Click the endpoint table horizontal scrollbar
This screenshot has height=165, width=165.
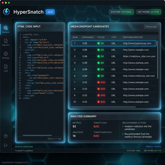tap(103, 107)
